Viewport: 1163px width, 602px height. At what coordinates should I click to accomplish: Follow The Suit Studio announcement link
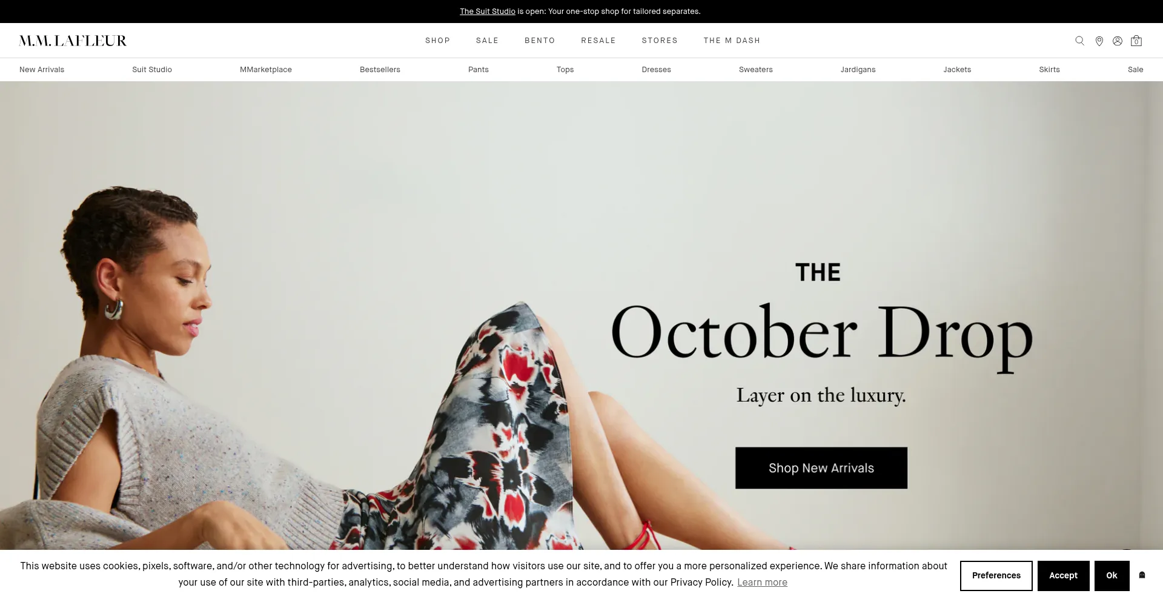click(x=488, y=12)
